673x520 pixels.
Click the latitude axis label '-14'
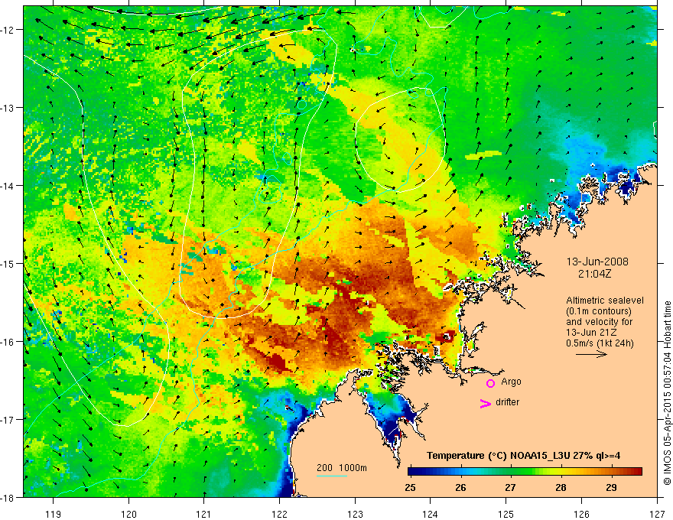pos(8,186)
